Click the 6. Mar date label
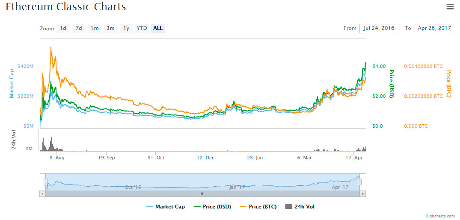Image resolution: width=460 pixels, height=220 pixels. coord(305,158)
